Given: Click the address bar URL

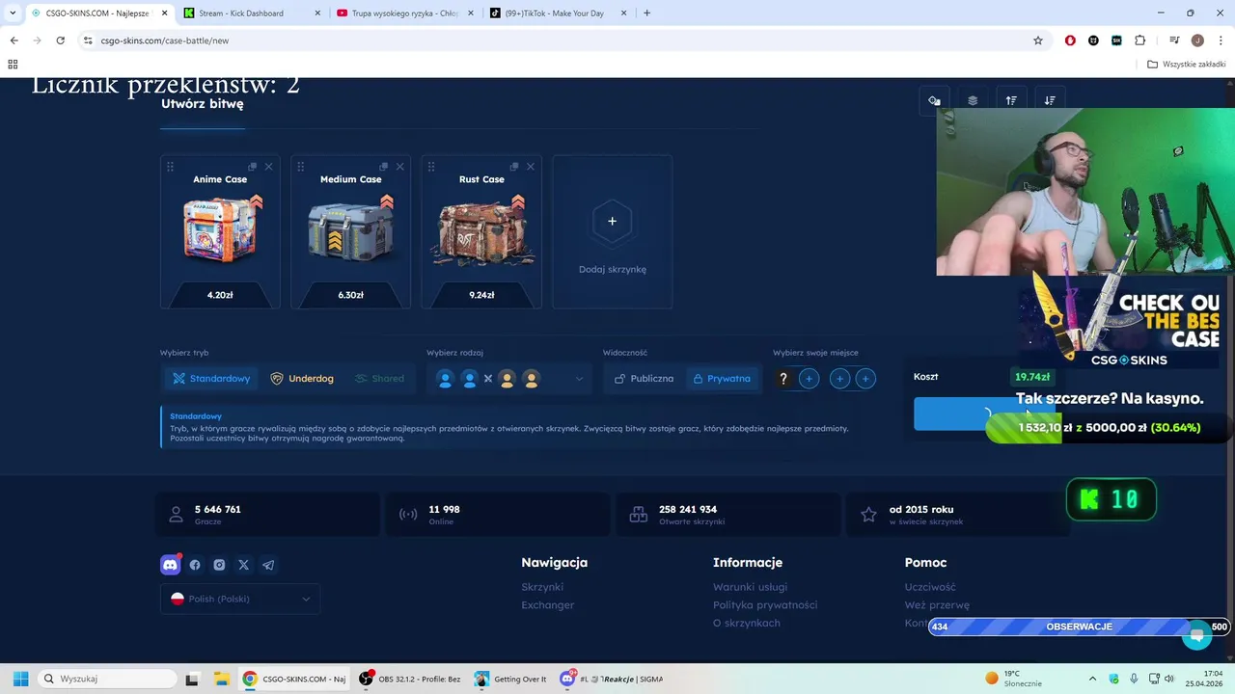Looking at the screenshot, I should (x=165, y=40).
